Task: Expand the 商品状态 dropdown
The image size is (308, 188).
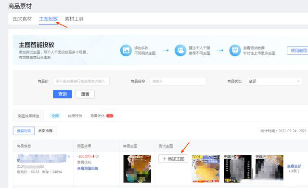Action: coord(274,81)
